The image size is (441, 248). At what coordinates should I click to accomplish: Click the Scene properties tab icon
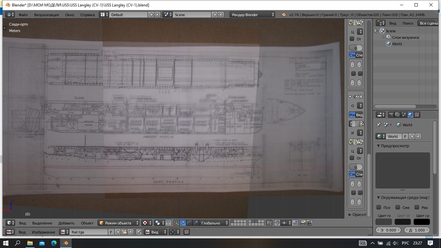(404, 115)
